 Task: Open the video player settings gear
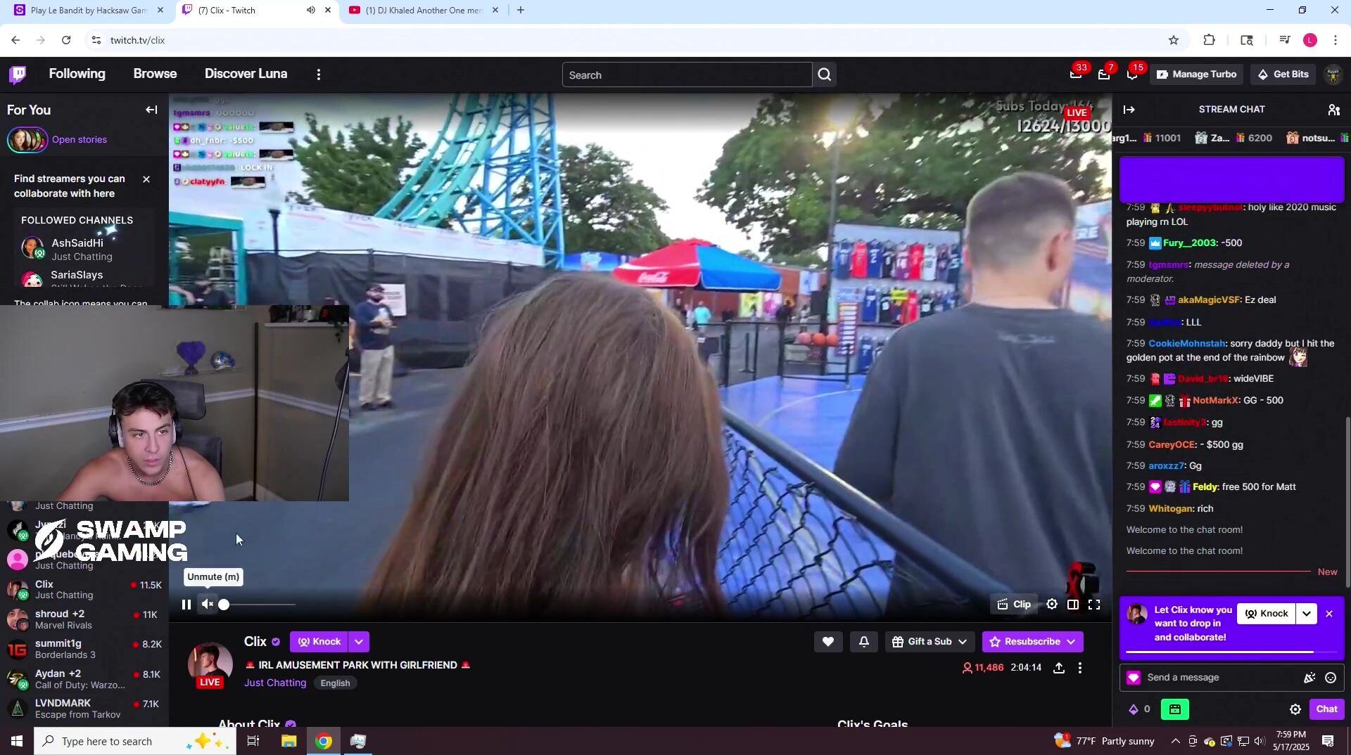pyautogui.click(x=1051, y=605)
